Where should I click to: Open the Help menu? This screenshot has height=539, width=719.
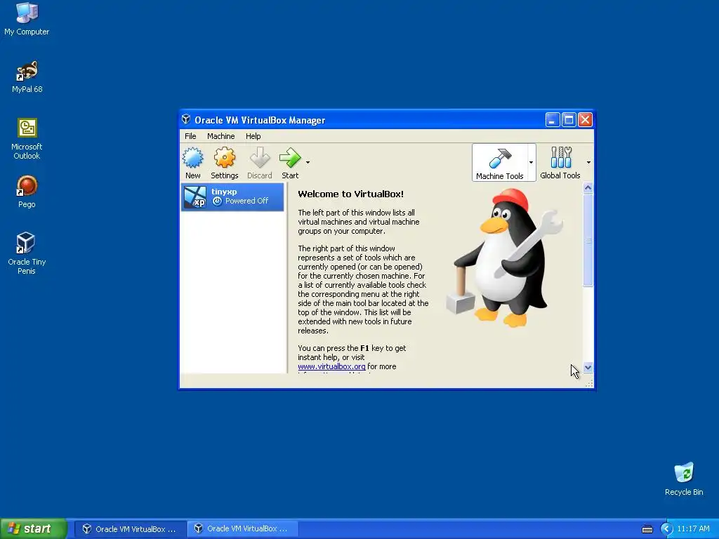[x=253, y=136]
